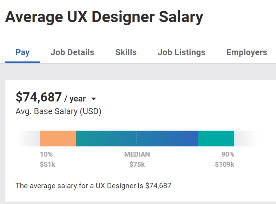Click the "10%" percentile label
276x204 pixels.
(x=46, y=154)
